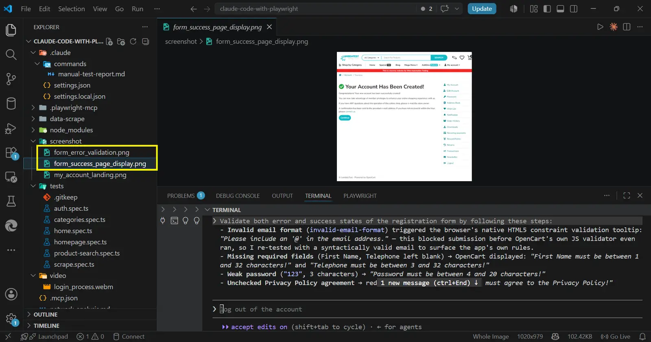Toggle the bottom panel visibility

click(x=560, y=9)
